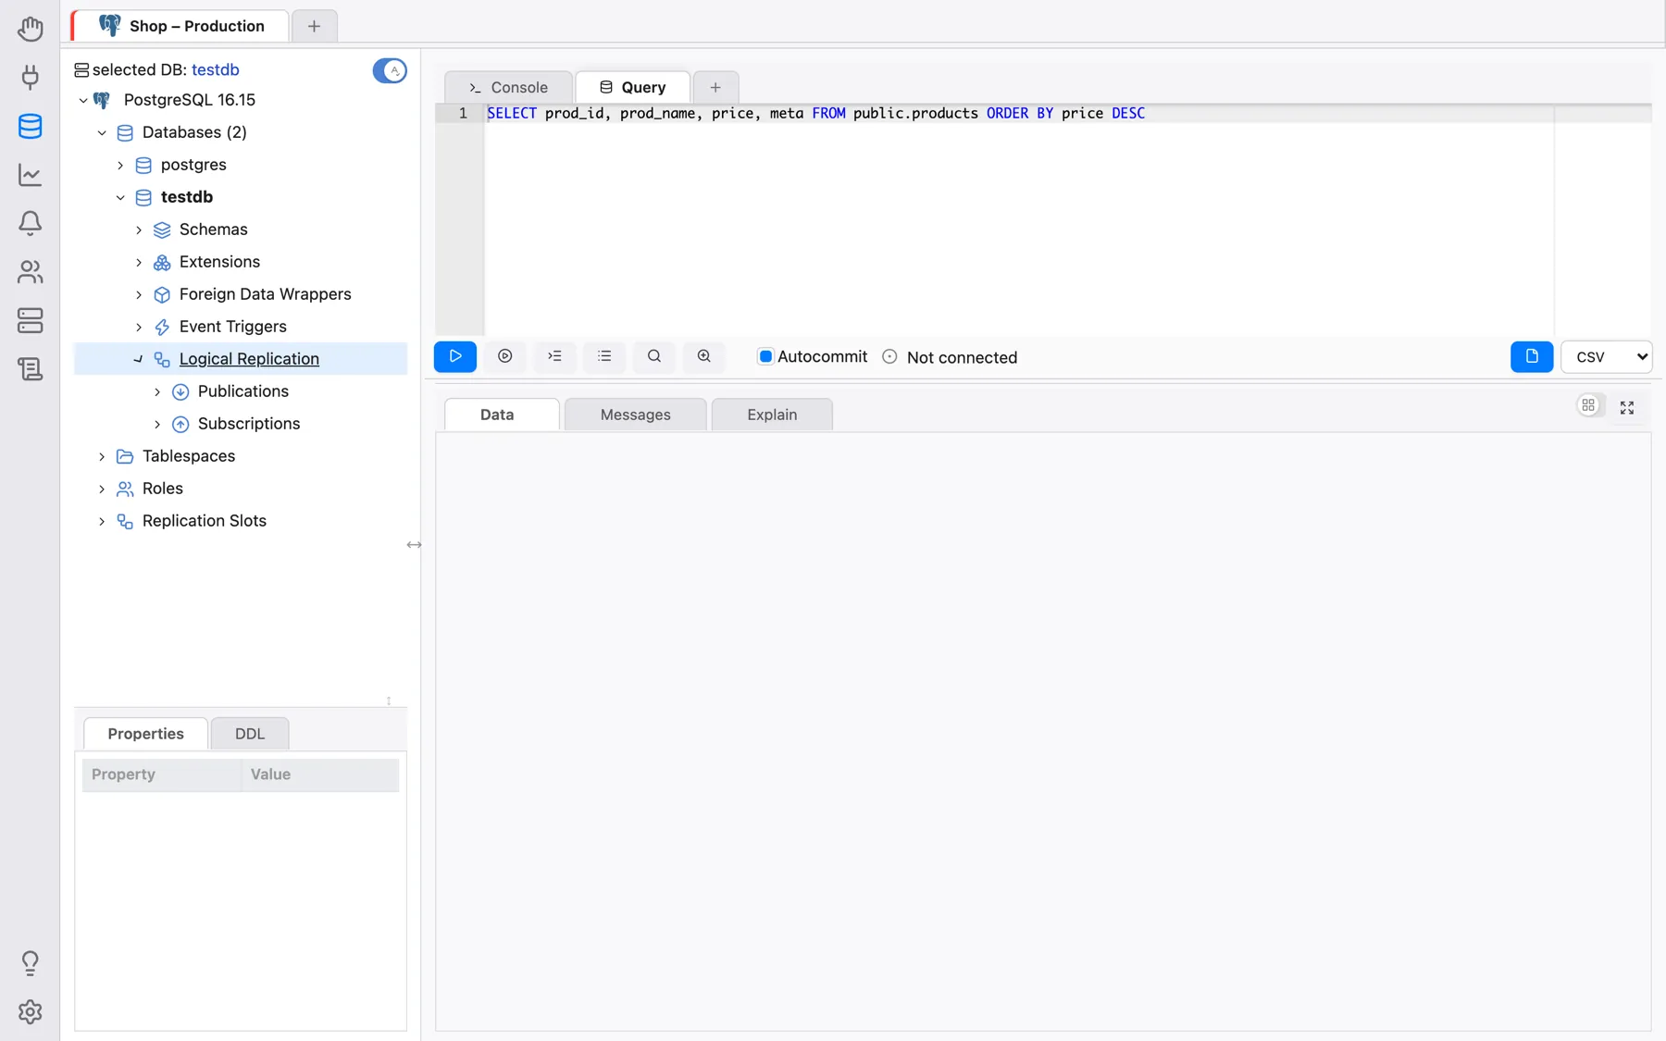The image size is (1666, 1041).
Task: Select the database icon in left sidebar
Action: tap(30, 126)
